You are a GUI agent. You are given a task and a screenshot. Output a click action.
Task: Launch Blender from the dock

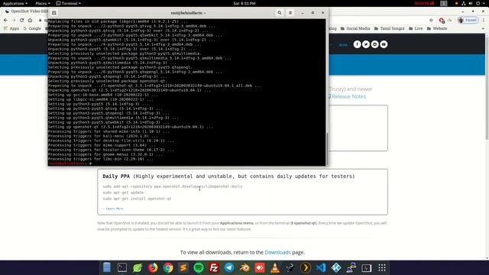244,267
